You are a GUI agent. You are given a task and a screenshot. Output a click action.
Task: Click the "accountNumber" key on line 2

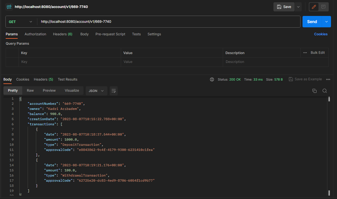coord(43,104)
